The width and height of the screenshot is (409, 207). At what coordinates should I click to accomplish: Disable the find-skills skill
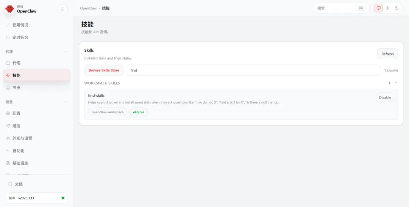(x=385, y=97)
